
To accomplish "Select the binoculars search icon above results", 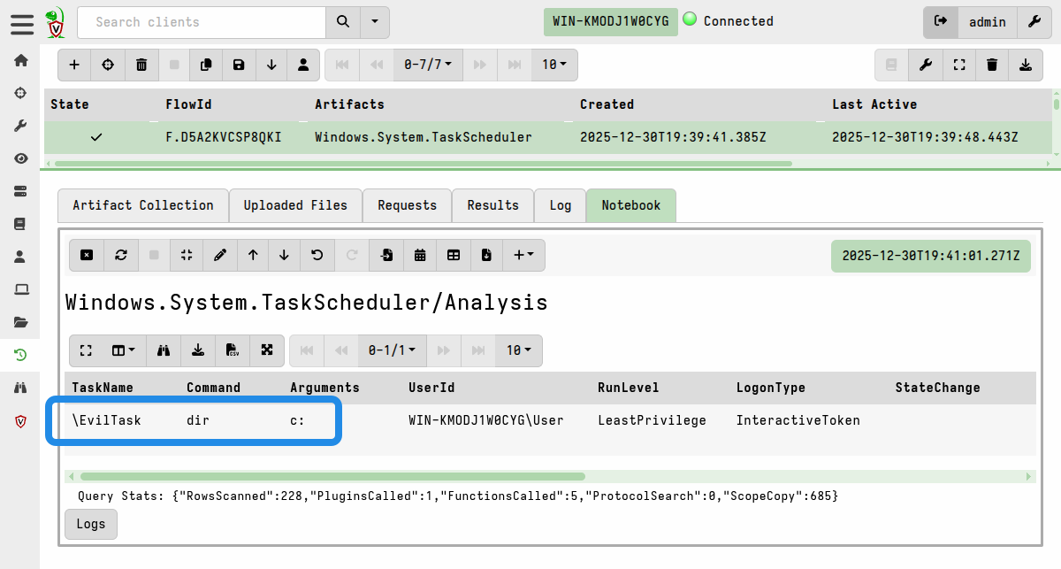I will (163, 350).
